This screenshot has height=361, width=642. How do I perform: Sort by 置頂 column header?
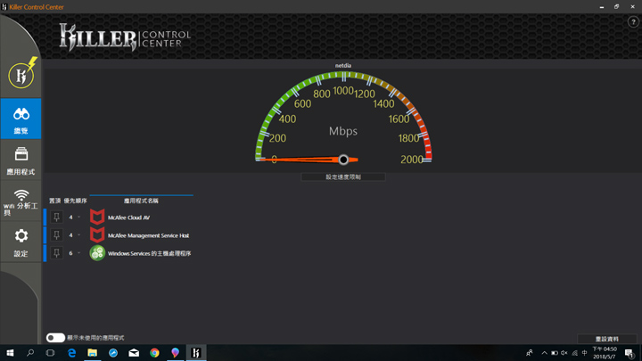click(55, 201)
